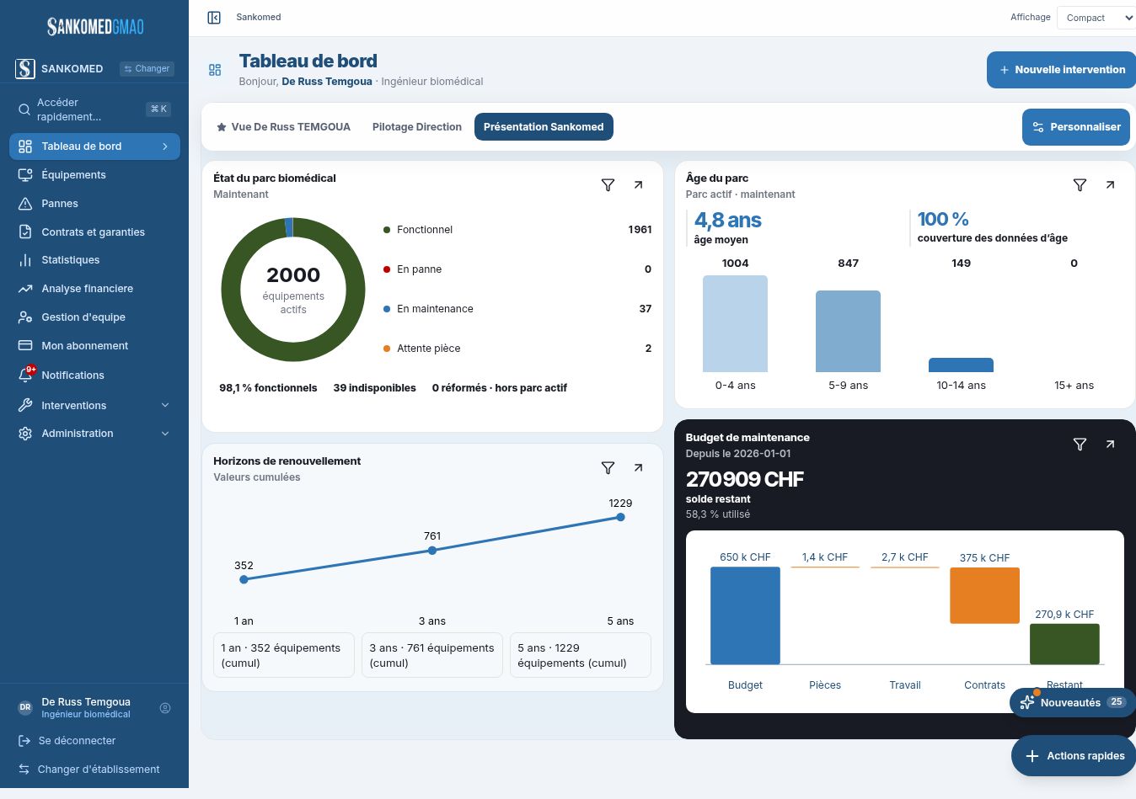The width and height of the screenshot is (1136, 799).
Task: Click the 761 data point on renewal line
Action: point(432,551)
